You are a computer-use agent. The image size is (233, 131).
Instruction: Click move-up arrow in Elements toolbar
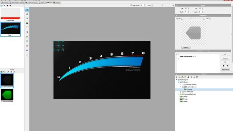(191, 77)
